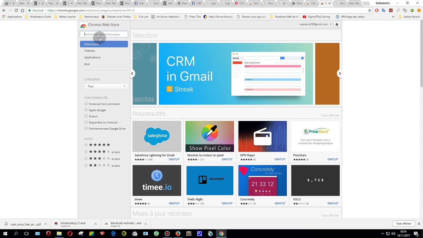
Task: Click the store search field
Action: click(104, 34)
